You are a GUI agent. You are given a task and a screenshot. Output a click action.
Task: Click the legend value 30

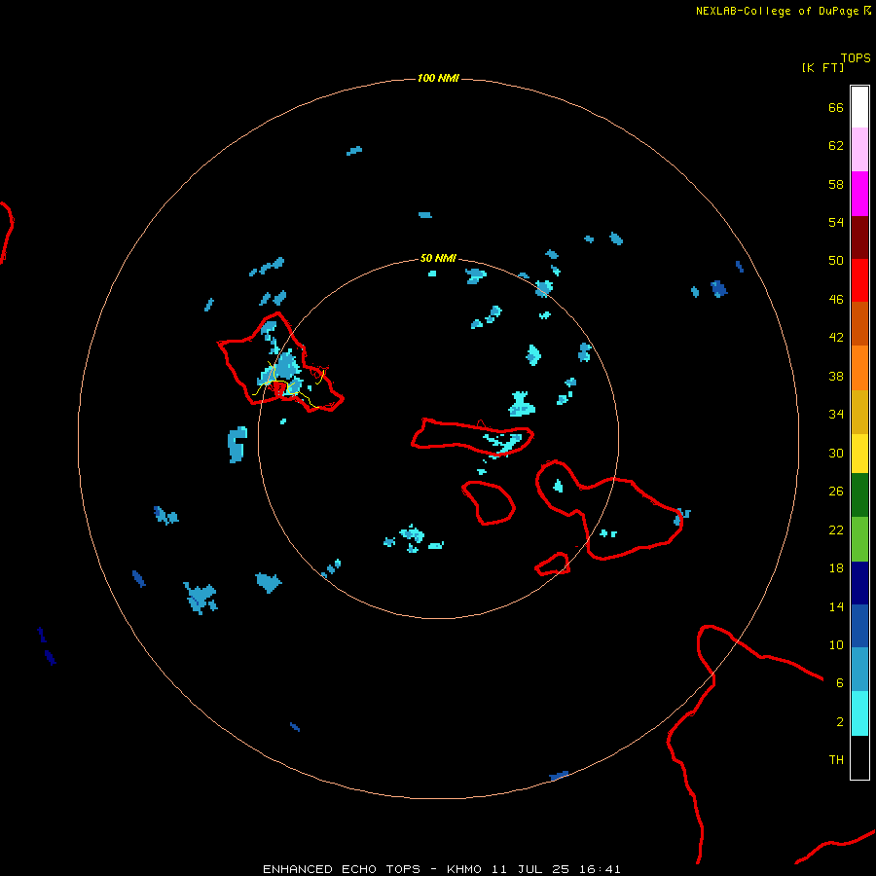(836, 453)
